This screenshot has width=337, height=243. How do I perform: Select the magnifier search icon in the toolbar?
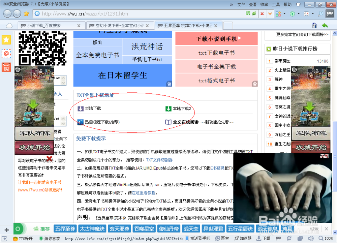[320, 13]
